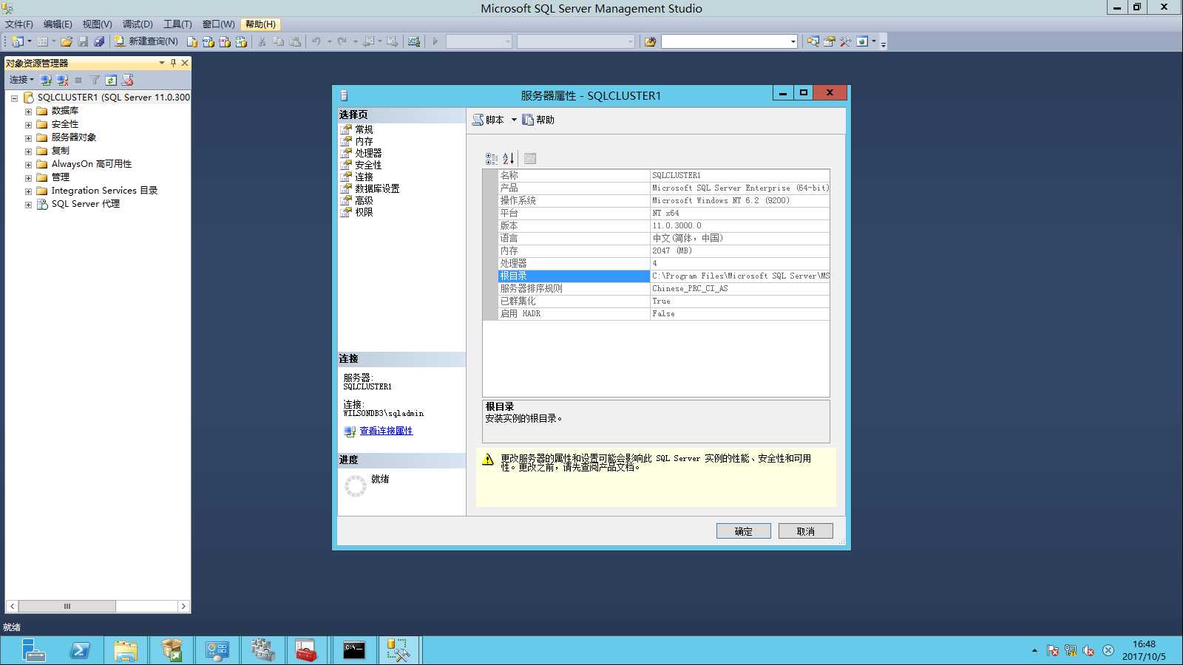Open the 帮助(H) menu
Image resolution: width=1183 pixels, height=665 pixels.
(260, 24)
